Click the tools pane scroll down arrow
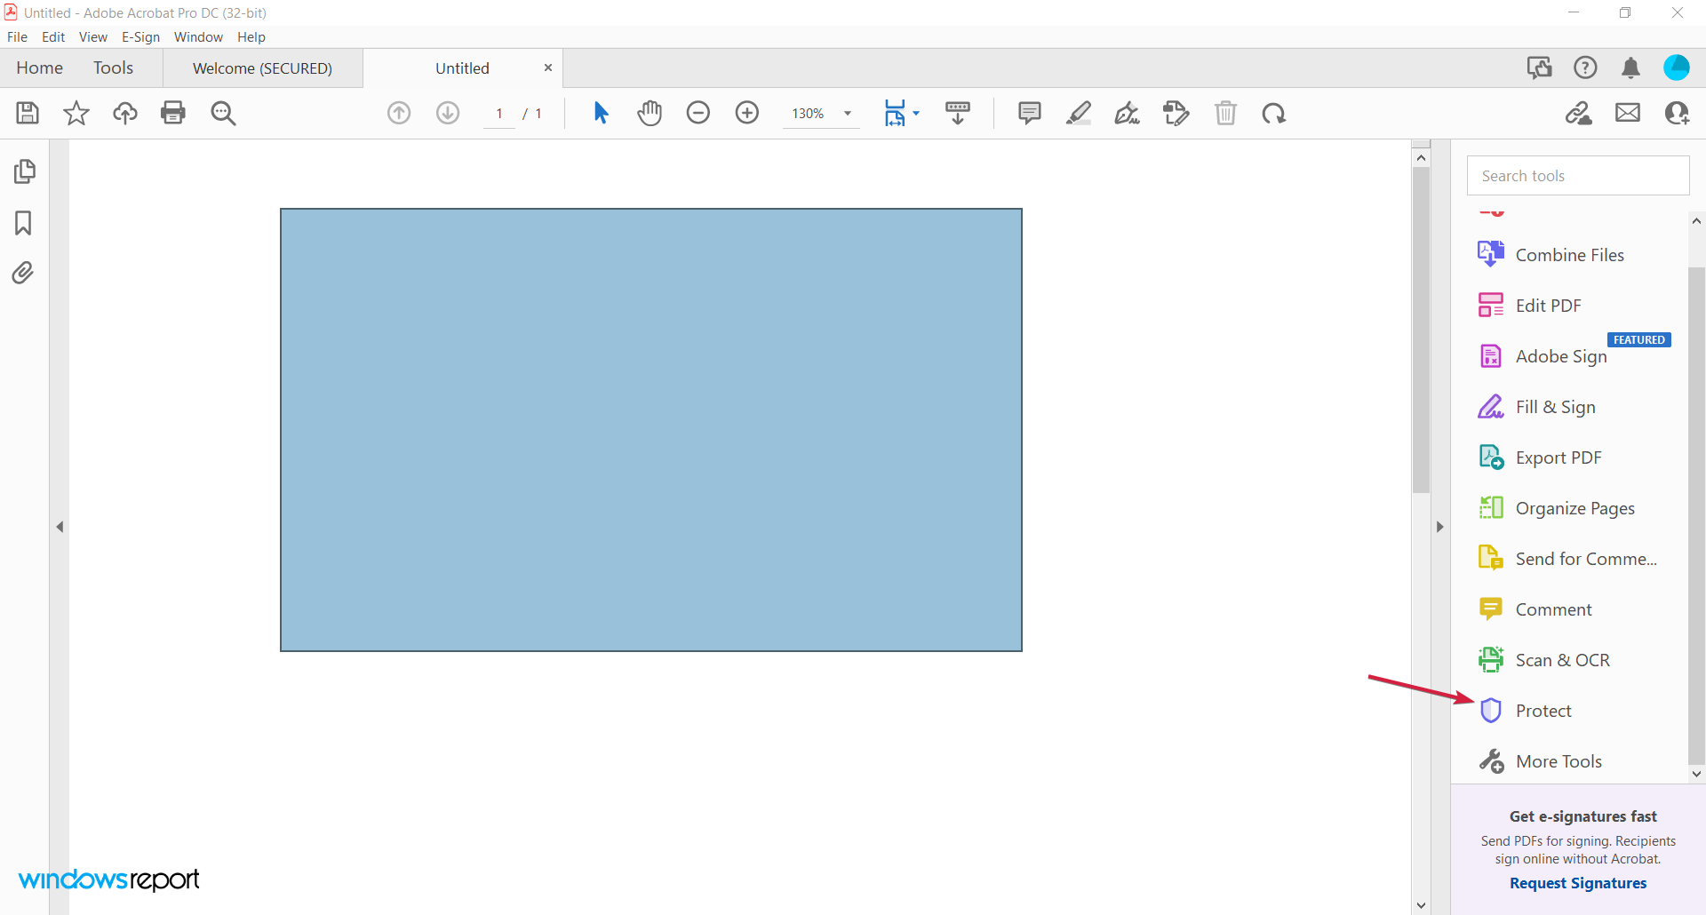This screenshot has width=1706, height=915. pos(1696,774)
